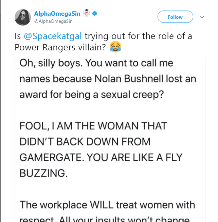Viewport: 218px width, 222px height.
Task: Follow the AlphaOmegaSin account
Action: tap(175, 17)
